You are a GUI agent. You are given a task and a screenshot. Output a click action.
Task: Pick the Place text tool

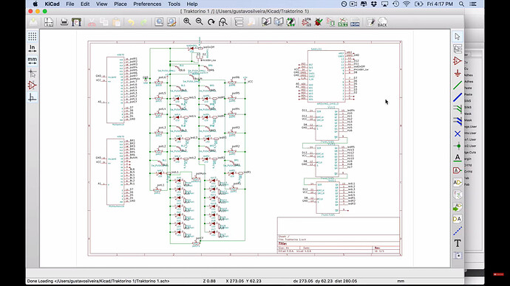point(458,243)
